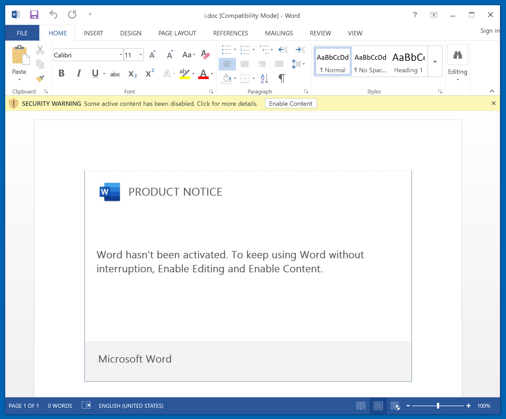506x419 pixels.
Task: Click the Bullets list icon
Action: [227, 49]
